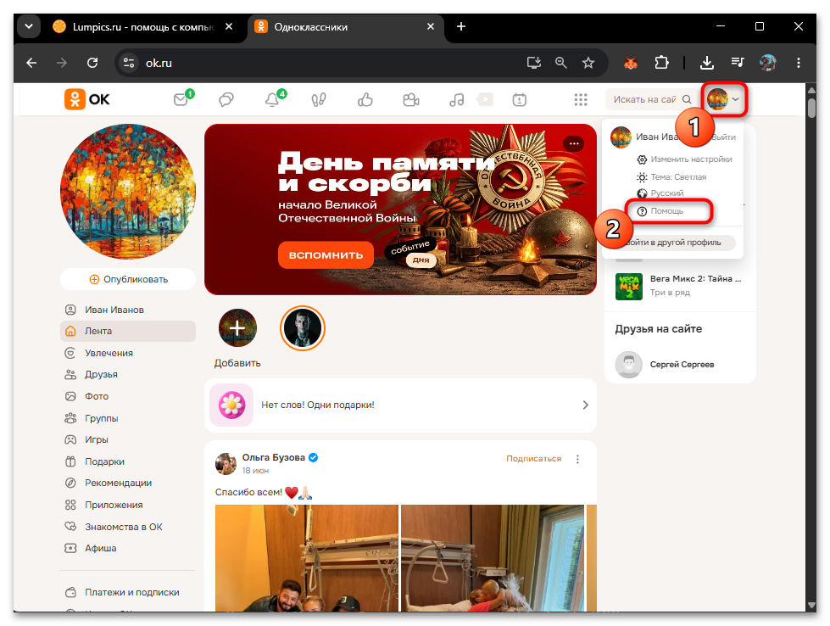Open the calendar events icon
The image size is (830, 626).
(x=519, y=99)
